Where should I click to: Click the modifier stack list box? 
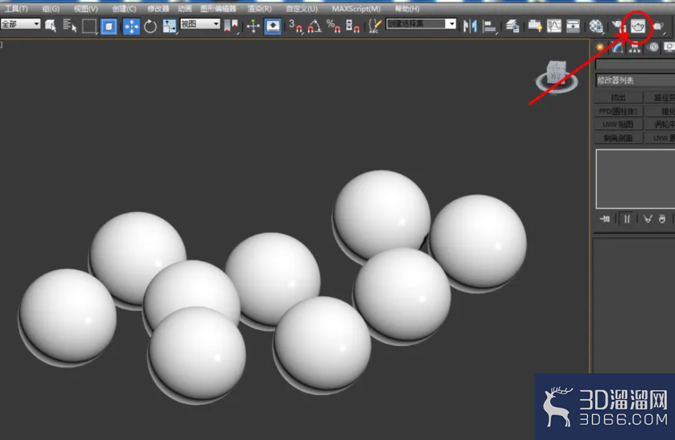(x=636, y=179)
